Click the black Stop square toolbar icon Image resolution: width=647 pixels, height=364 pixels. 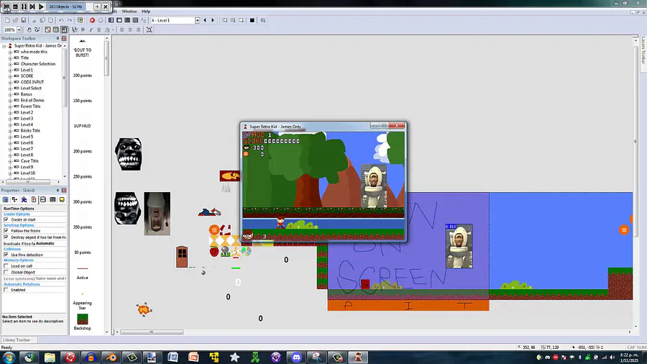(x=252, y=20)
